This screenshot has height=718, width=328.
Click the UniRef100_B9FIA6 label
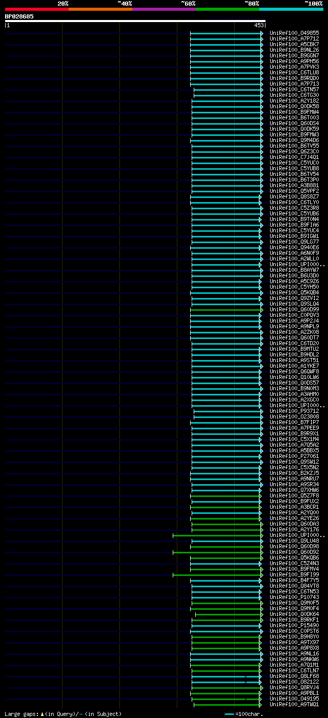294,225
